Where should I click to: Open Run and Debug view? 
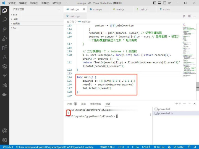pyautogui.click(x=4, y=38)
